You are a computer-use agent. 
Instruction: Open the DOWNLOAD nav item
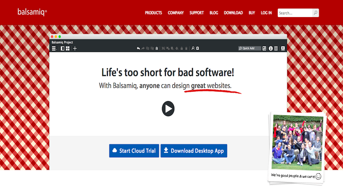[233, 13]
